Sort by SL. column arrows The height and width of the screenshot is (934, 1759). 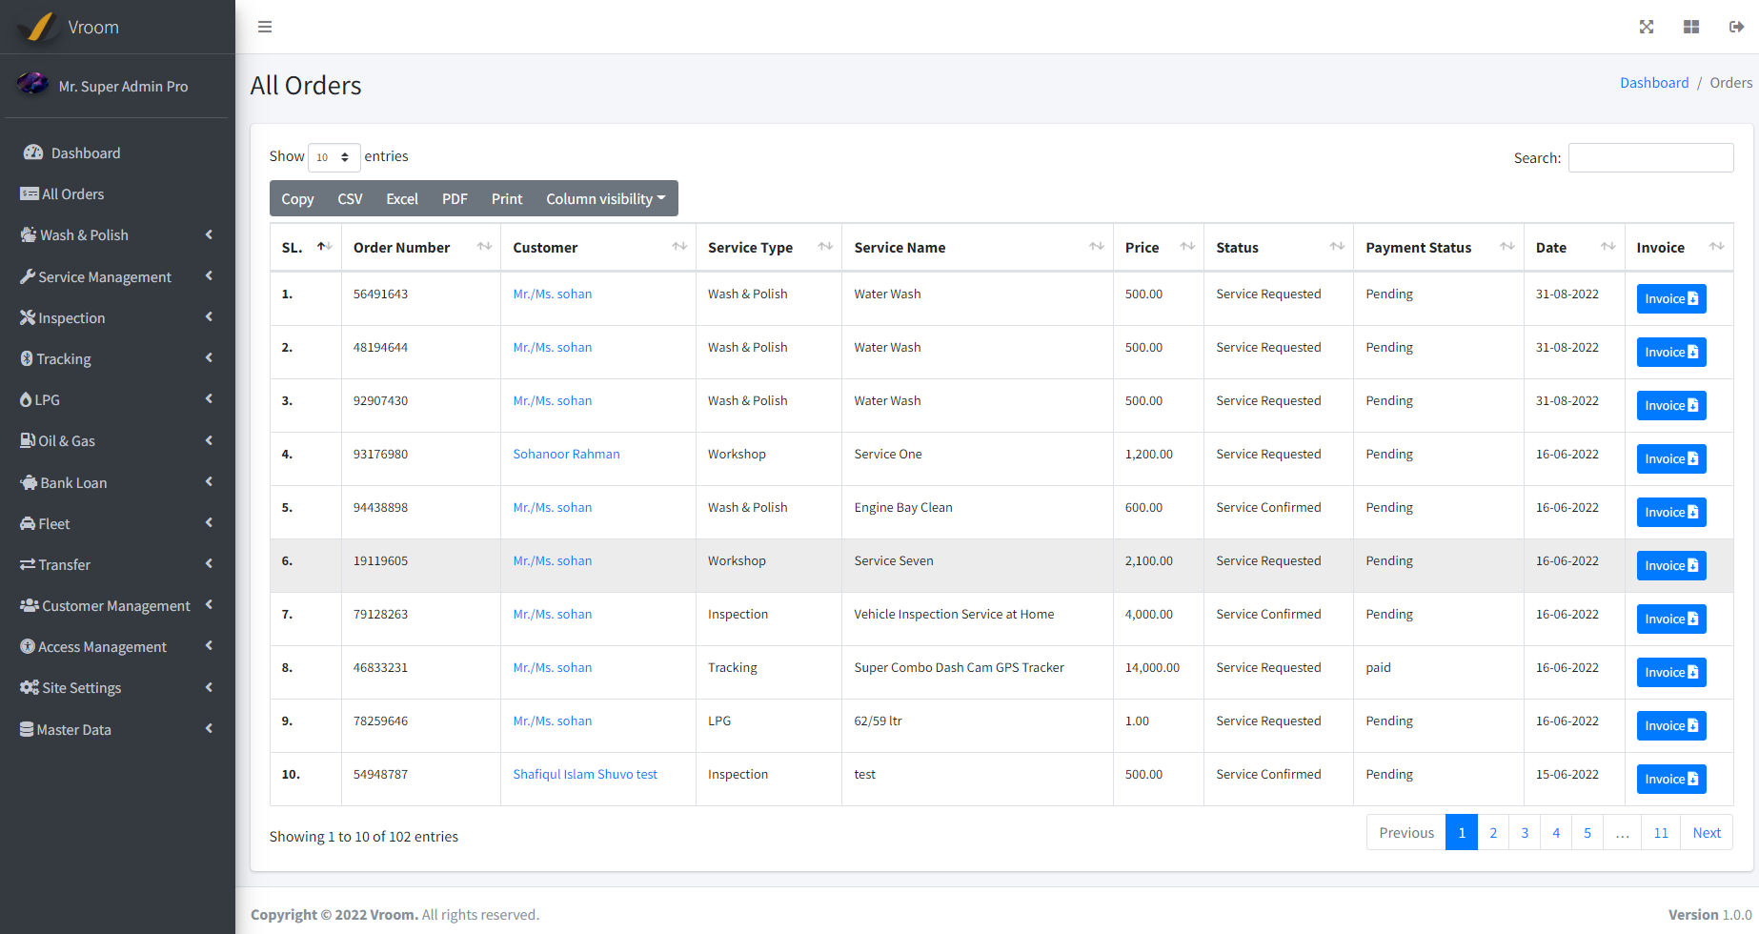[x=325, y=246]
